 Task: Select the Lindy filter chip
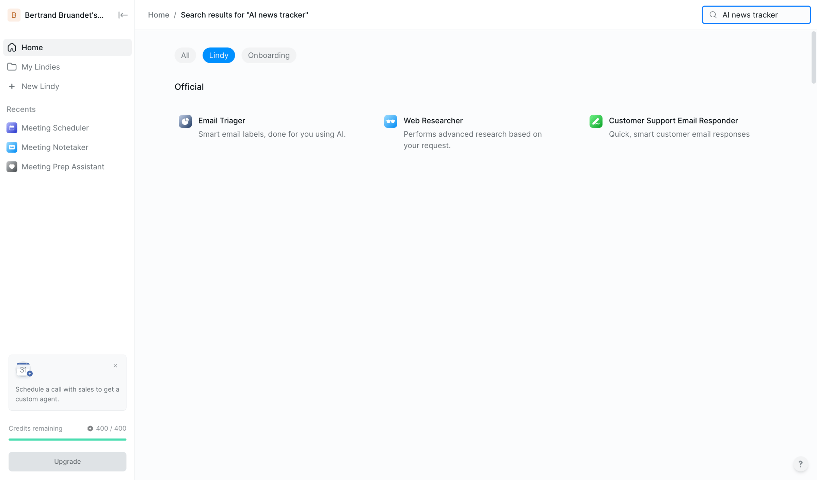point(219,55)
